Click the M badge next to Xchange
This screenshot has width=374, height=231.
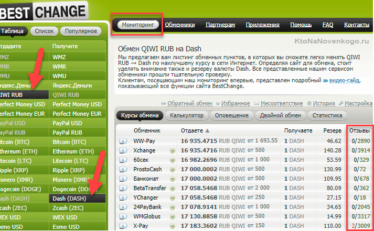click(x=173, y=151)
